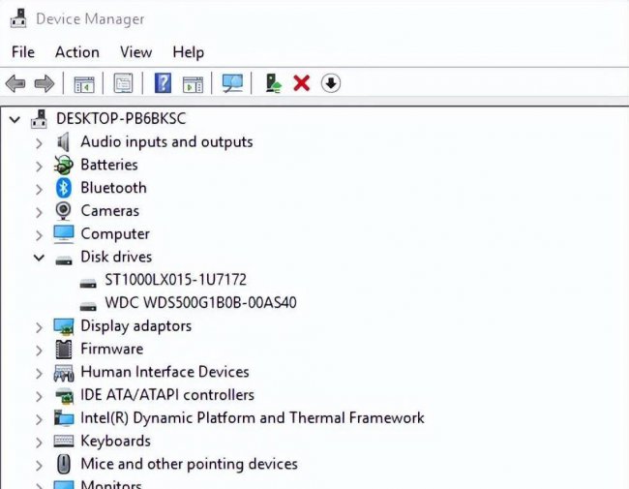Select the DESKTOP-PB6BKSC label
Viewport: 629px width, 489px height.
click(121, 118)
